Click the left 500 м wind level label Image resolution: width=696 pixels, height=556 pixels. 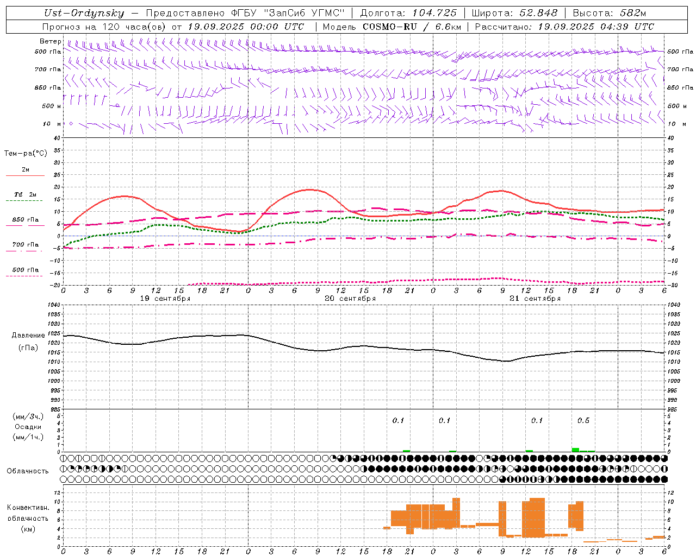tap(52, 106)
